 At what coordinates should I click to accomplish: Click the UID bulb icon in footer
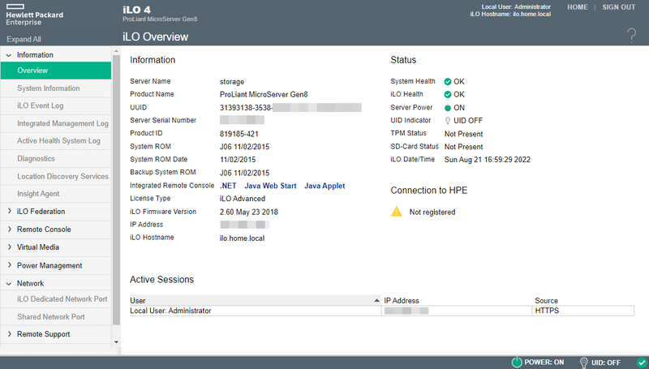tap(583, 363)
